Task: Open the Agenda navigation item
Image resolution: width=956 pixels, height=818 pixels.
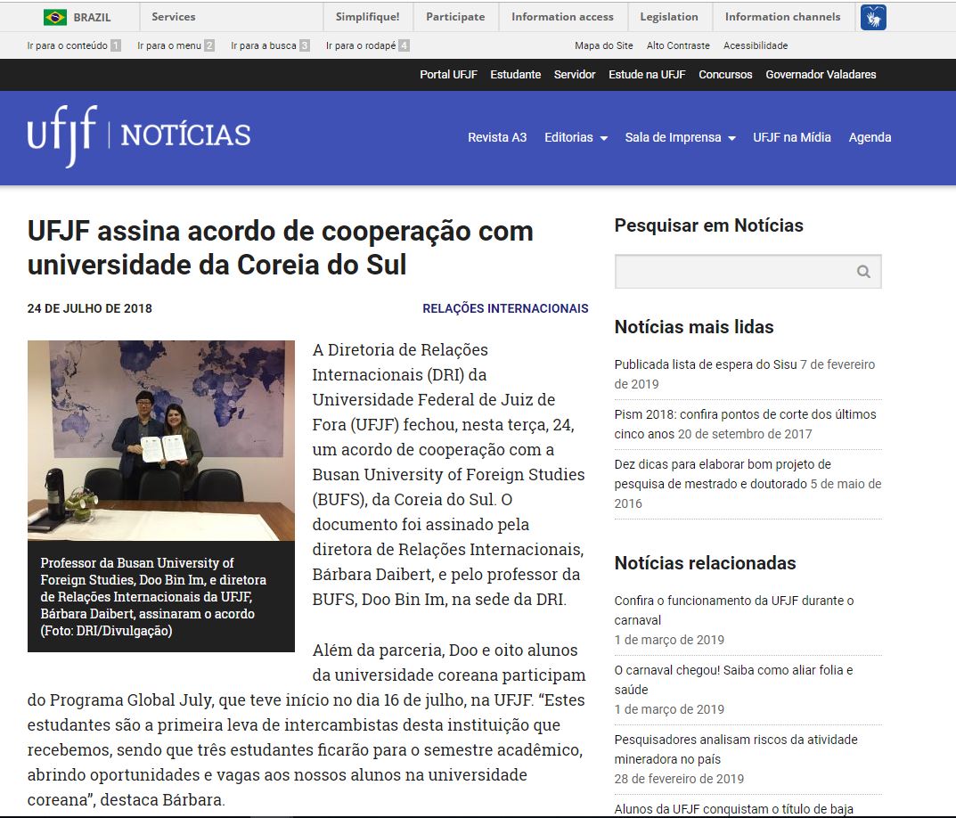Action: coord(870,137)
